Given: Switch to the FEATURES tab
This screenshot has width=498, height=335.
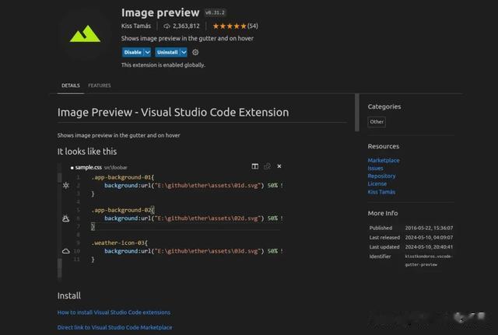Looking at the screenshot, I should click(x=100, y=85).
